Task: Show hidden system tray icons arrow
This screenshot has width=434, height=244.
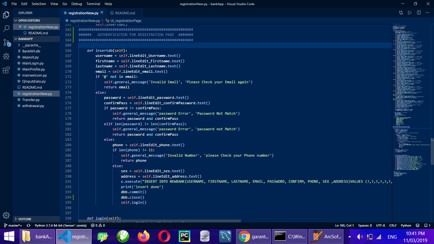Action: [350, 237]
